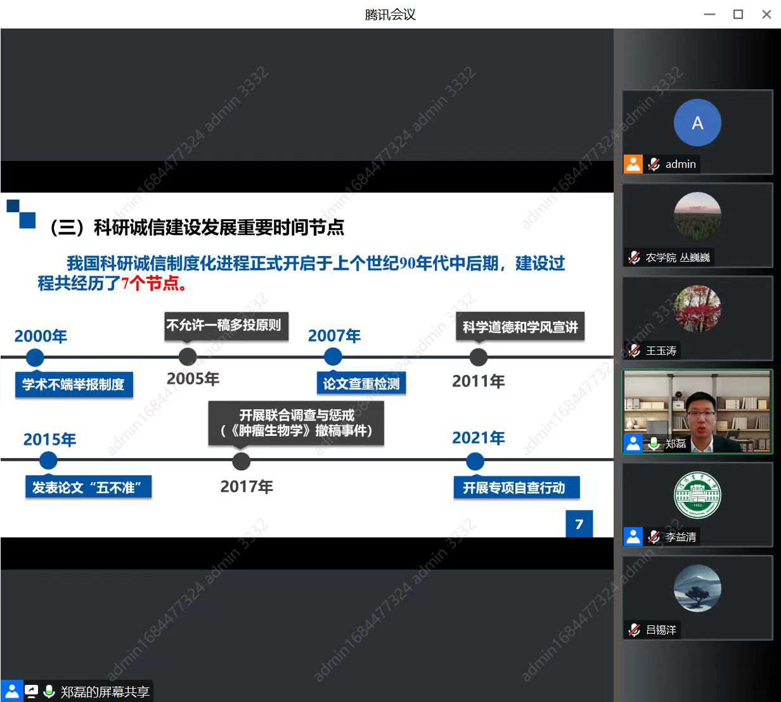The height and width of the screenshot is (702, 781).
Task: Maximize the 腾讯会议 window
Action: pyautogui.click(x=738, y=14)
